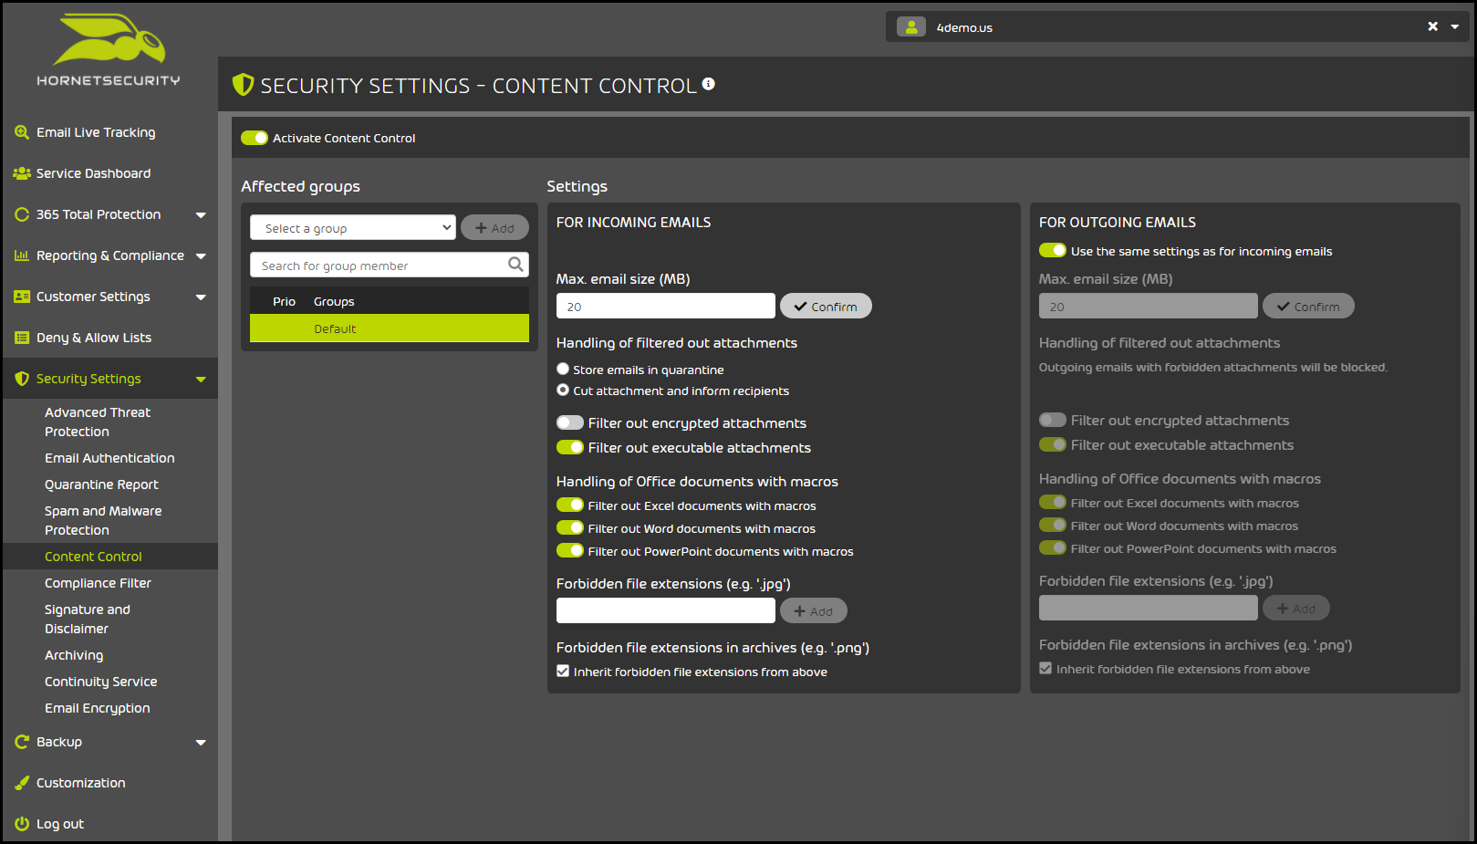Open Content Control submenu item
Viewport: 1477px width, 844px height.
(x=93, y=557)
